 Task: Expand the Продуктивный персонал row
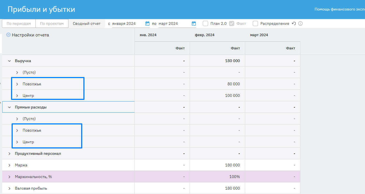[x=9, y=154]
